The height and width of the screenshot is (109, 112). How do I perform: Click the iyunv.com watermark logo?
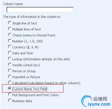pos(96,101)
